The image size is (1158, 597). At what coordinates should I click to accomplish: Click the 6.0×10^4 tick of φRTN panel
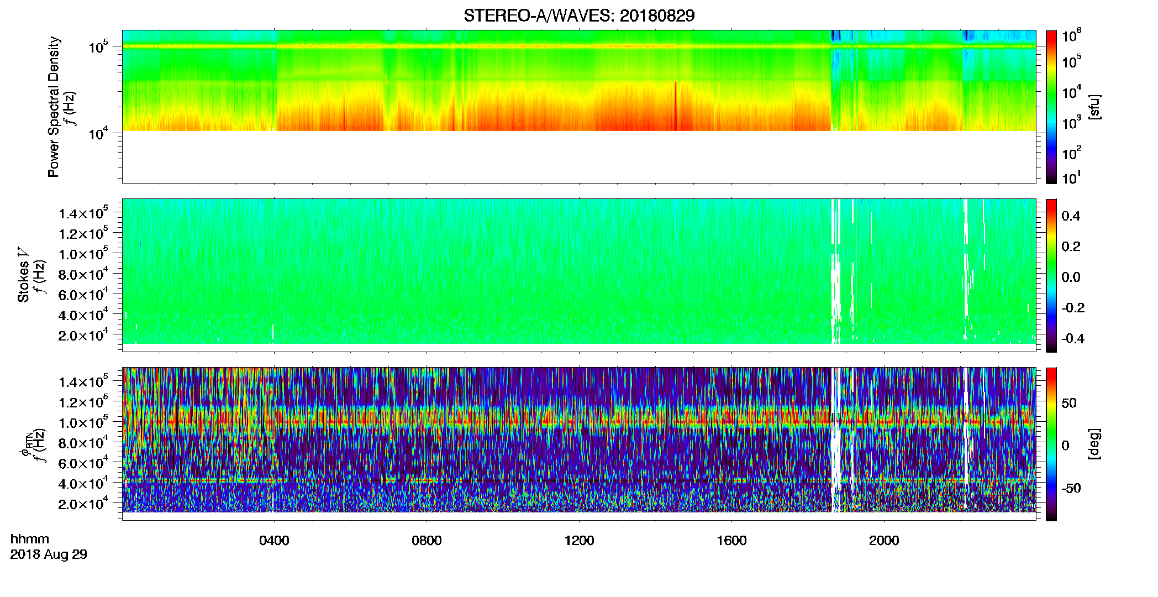(83, 463)
